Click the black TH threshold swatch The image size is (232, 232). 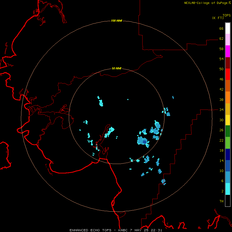click(x=228, y=201)
